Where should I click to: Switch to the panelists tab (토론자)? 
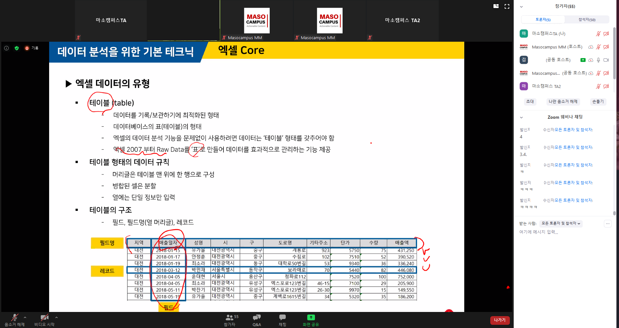[543, 20]
